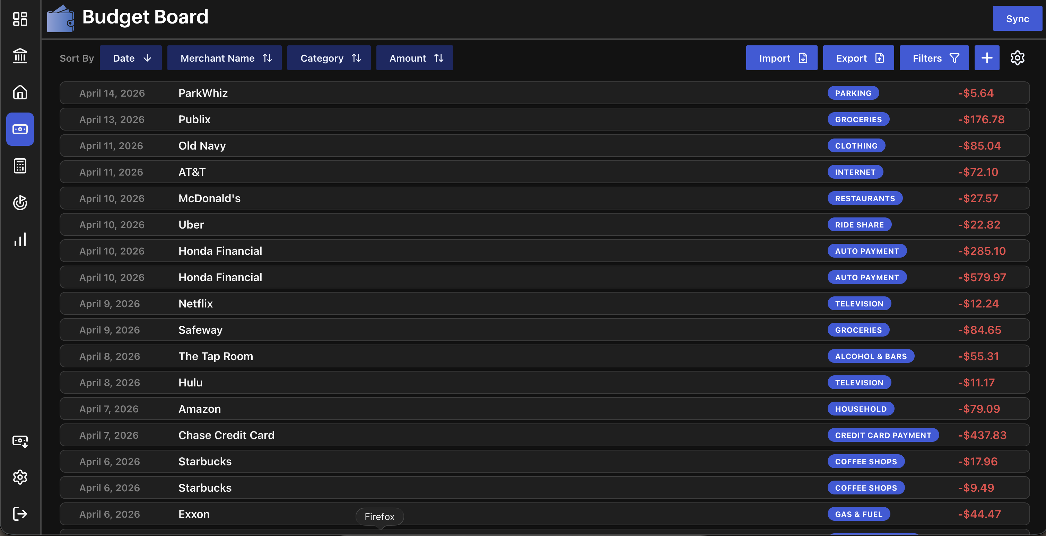The height and width of the screenshot is (536, 1046).
Task: Open the sidebar settings gear icon
Action: (x=20, y=477)
